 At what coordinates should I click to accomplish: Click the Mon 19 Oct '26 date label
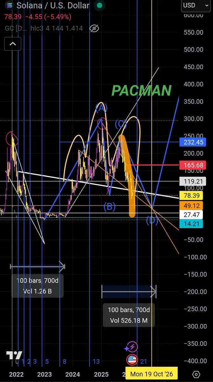coord(151,374)
